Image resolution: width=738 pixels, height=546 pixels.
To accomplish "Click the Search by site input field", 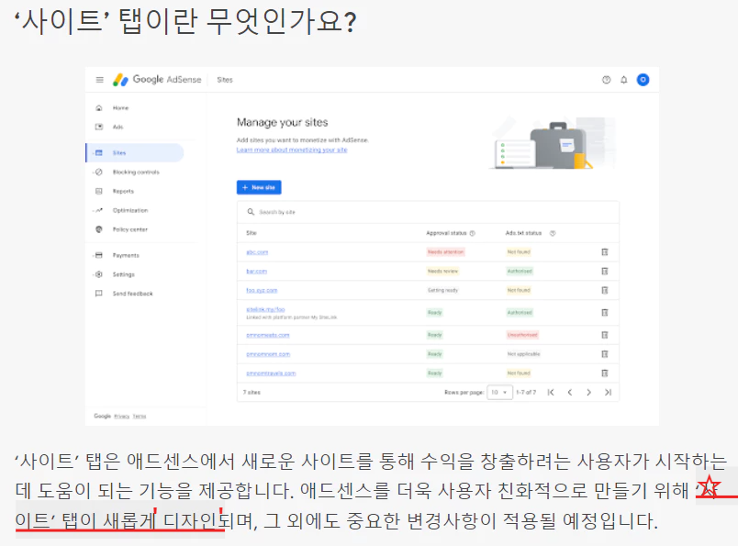I will pos(428,212).
